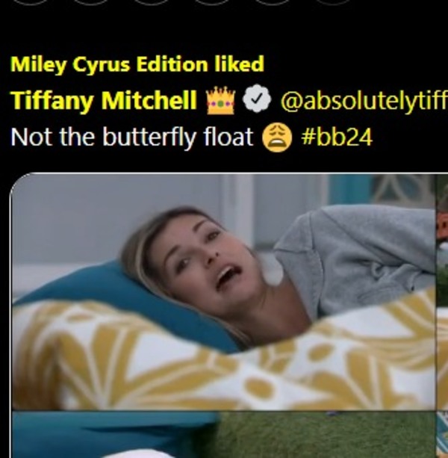448x458 pixels.
Task: Click the fourth circular action button at top
Action: pyautogui.click(x=212, y=1)
